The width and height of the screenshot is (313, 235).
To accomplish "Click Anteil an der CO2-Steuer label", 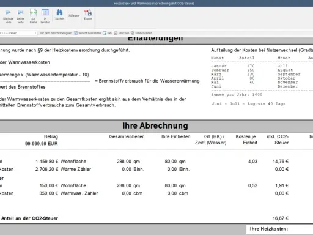I will pos(29,218).
